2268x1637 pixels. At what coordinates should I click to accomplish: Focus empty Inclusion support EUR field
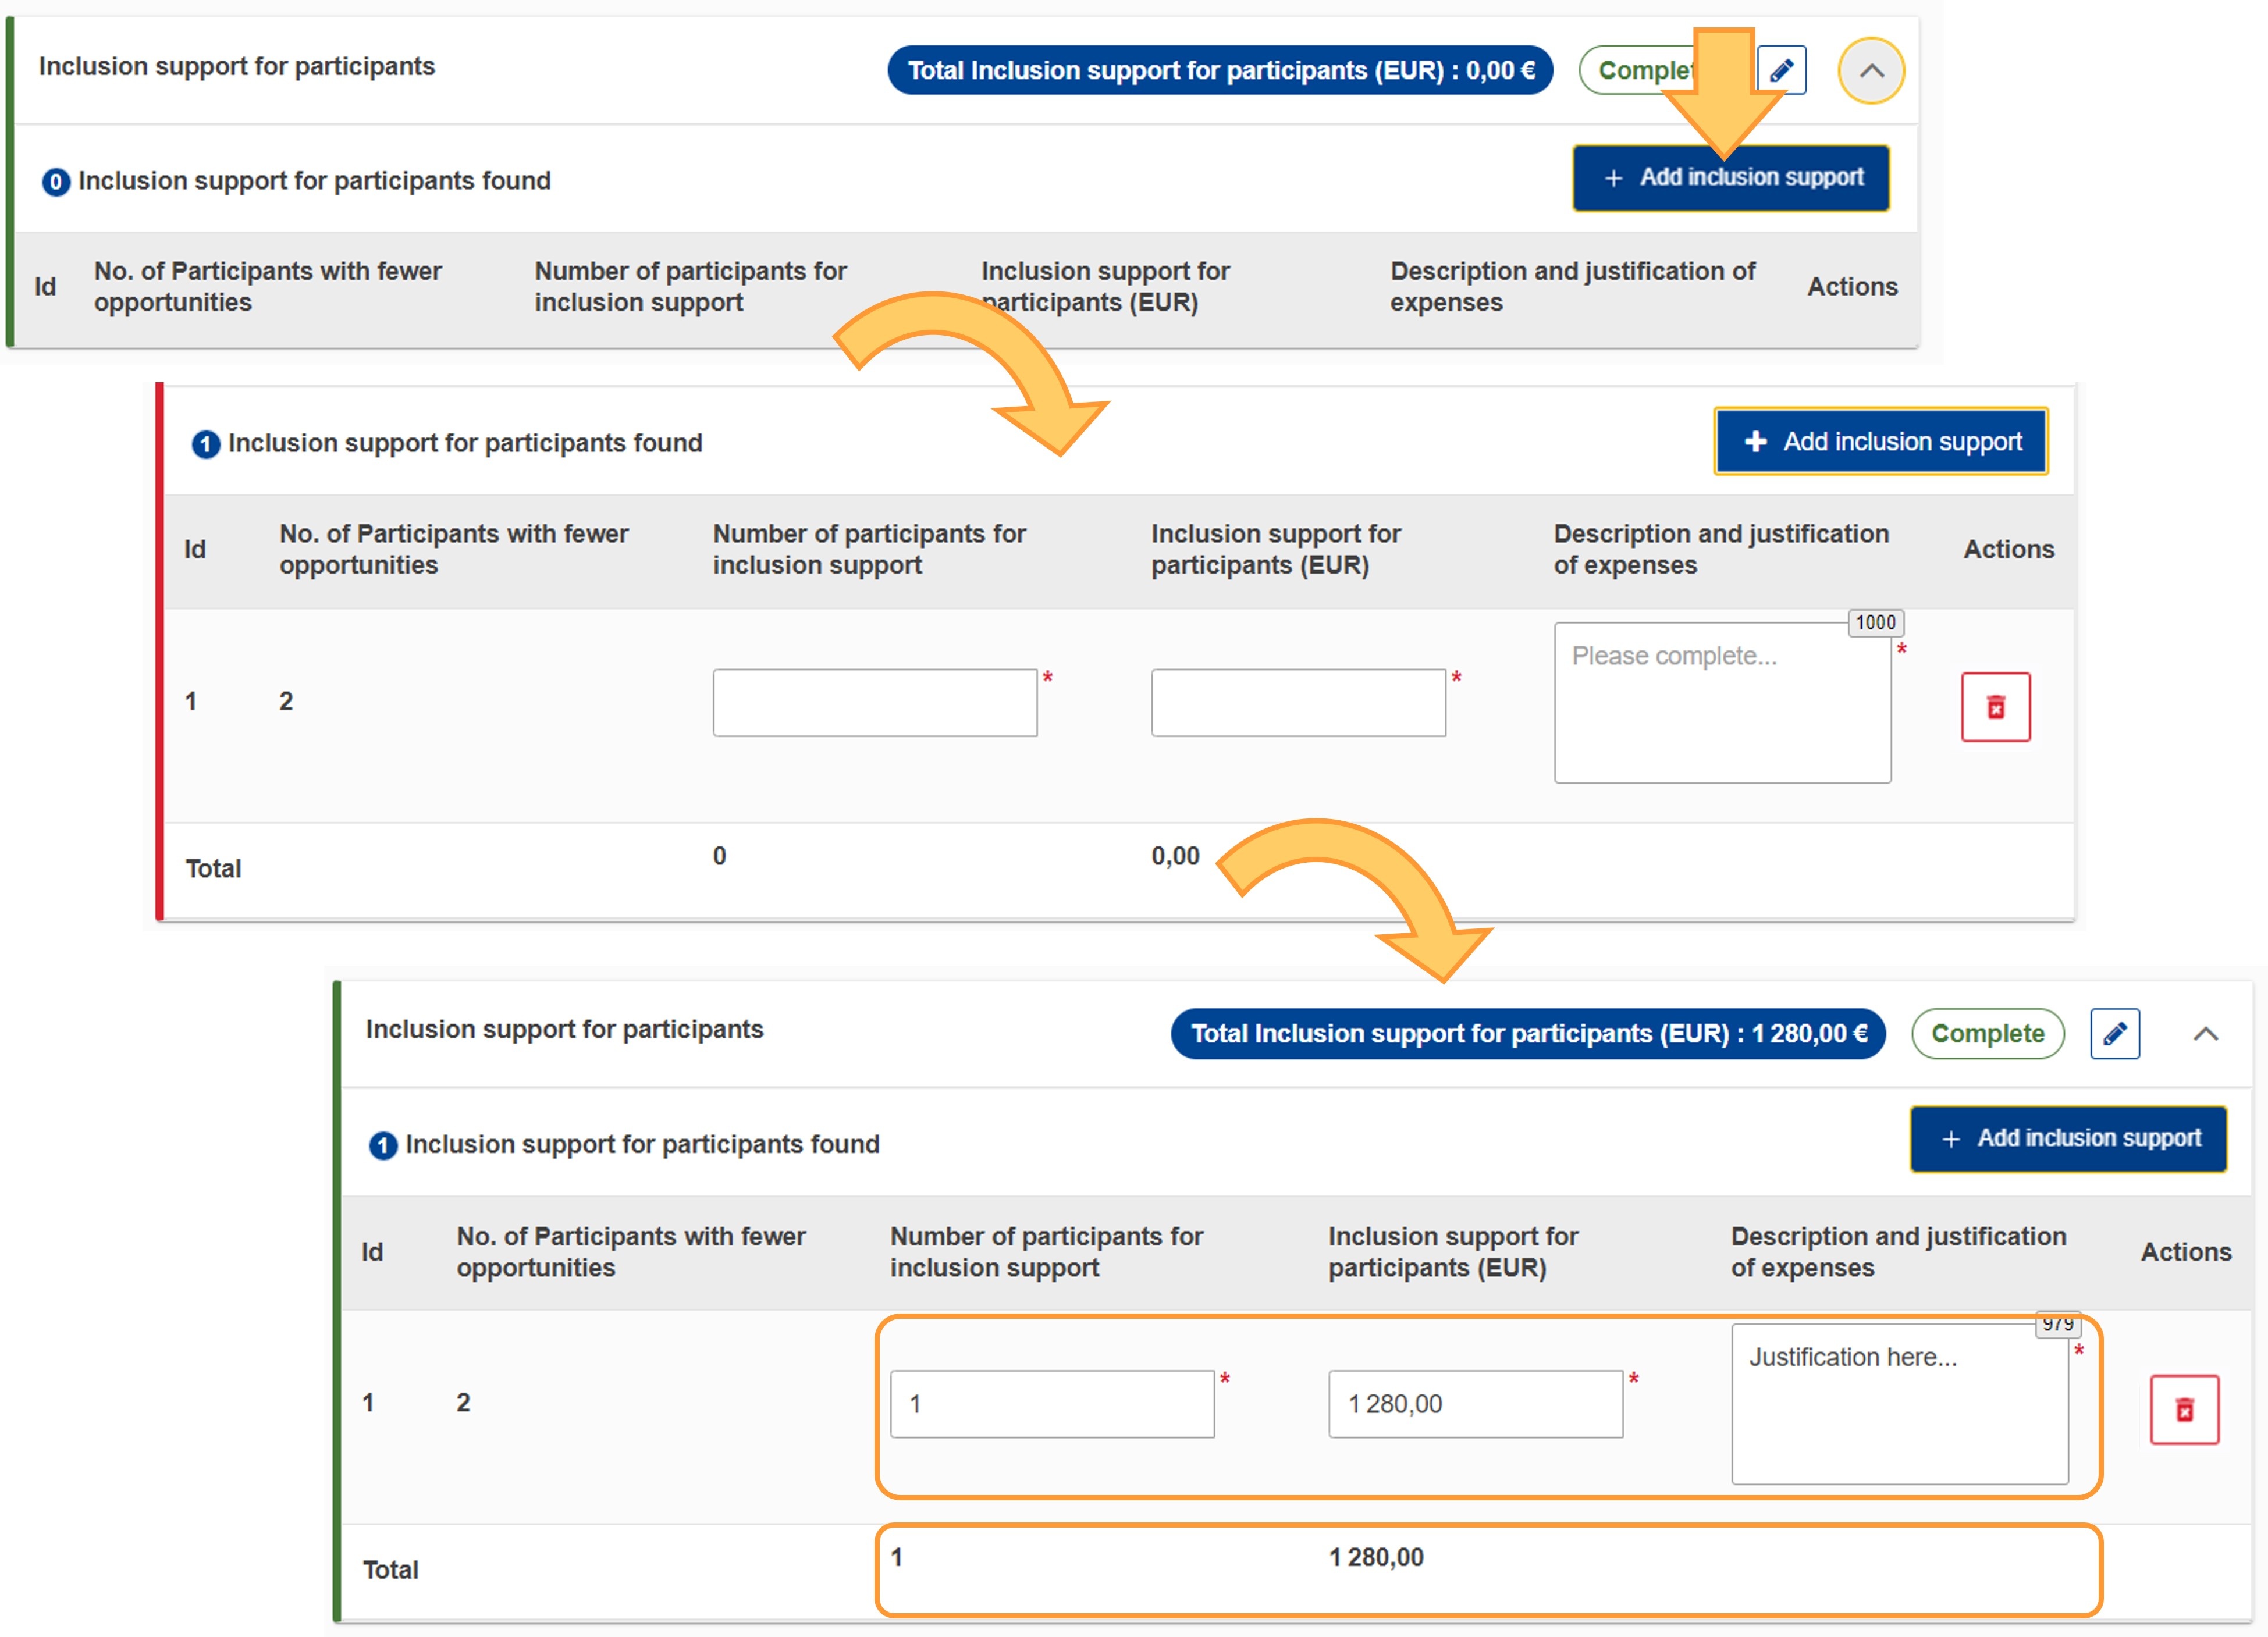(x=1298, y=703)
